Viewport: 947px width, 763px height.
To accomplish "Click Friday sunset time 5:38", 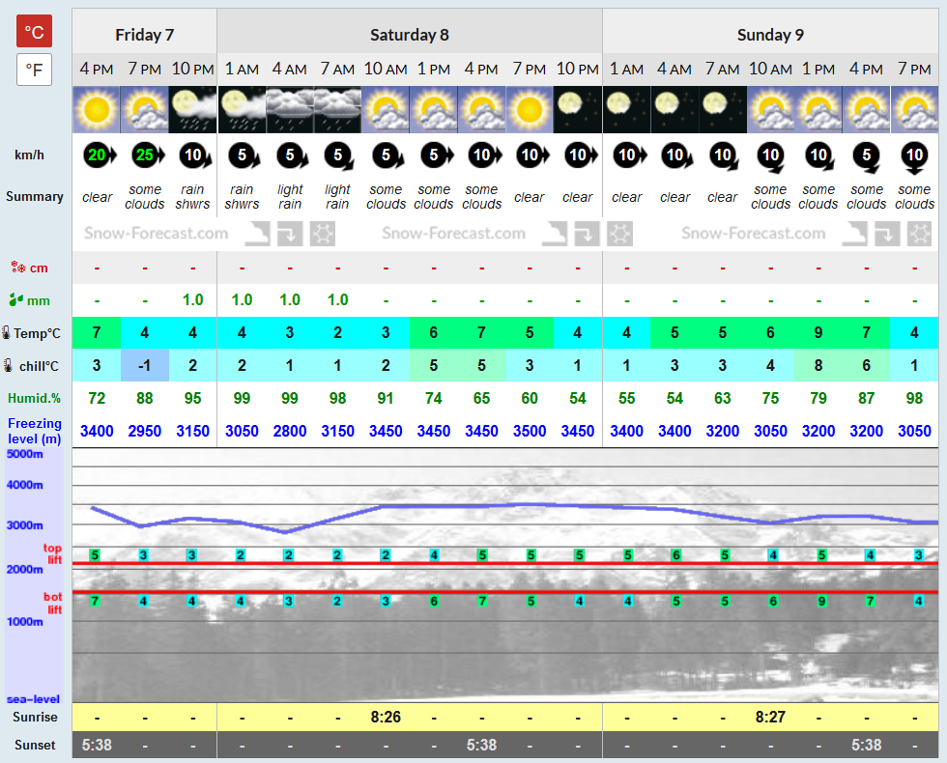I will click(x=97, y=745).
